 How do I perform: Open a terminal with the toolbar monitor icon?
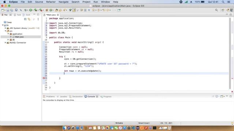coord(16,10)
